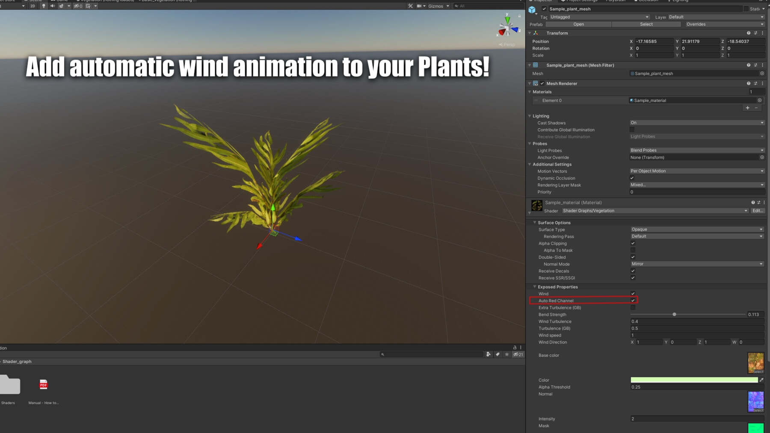Enable Alpha To Mask checkbox
Image resolution: width=770 pixels, height=433 pixels.
click(x=633, y=250)
